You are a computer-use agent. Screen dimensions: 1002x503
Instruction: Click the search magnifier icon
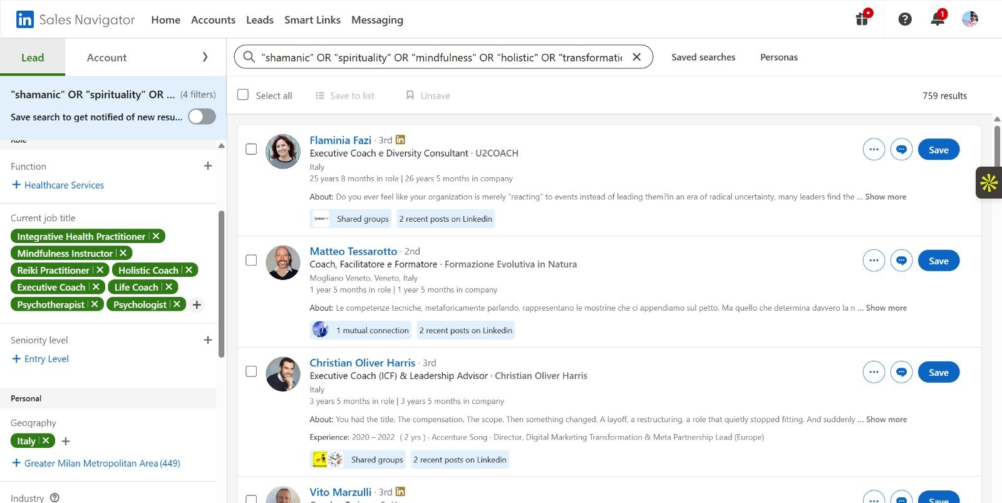249,57
